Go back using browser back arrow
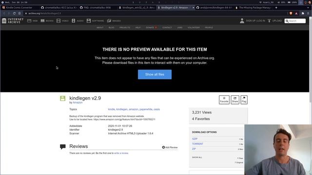312x175 pixels. point(4,13)
